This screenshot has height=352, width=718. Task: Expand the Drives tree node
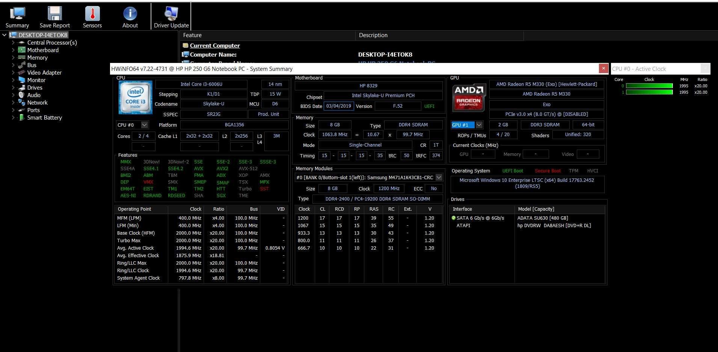13,87
